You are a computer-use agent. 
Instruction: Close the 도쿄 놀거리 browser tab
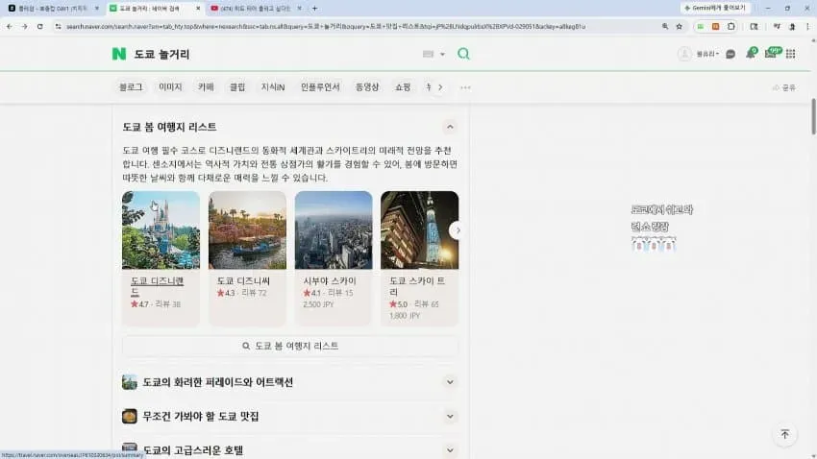click(x=198, y=9)
